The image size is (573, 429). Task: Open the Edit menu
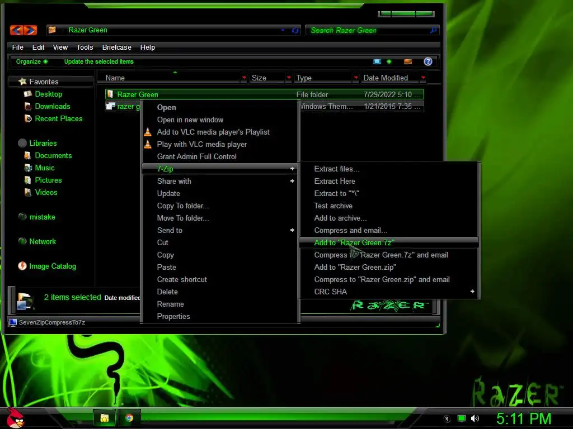point(39,47)
